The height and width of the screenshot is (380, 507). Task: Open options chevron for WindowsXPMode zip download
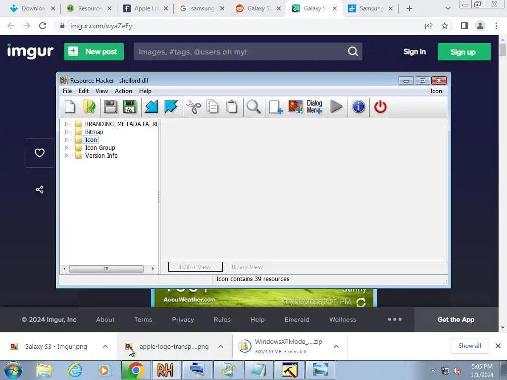click(x=336, y=346)
